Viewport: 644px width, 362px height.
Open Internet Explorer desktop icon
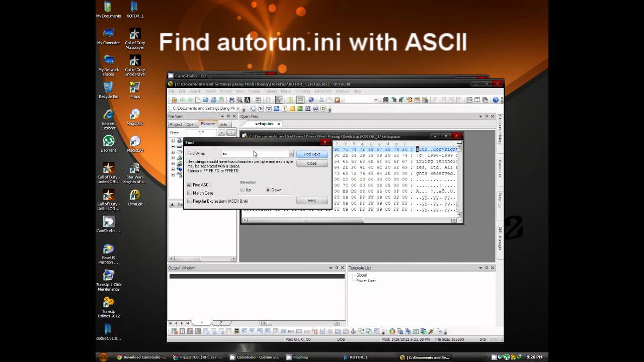[108, 119]
